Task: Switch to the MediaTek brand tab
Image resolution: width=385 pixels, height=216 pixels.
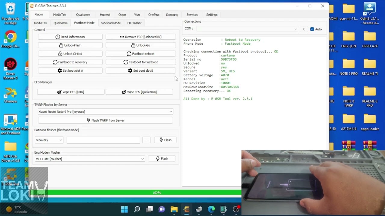Action: pos(60,14)
